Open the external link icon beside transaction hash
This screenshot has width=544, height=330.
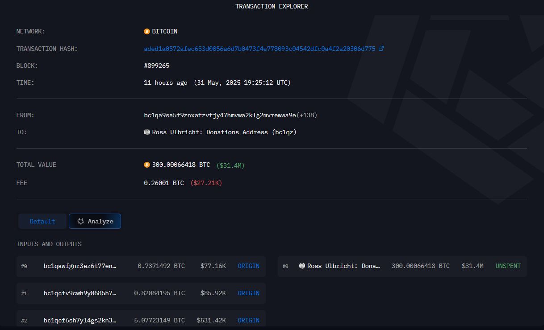(x=381, y=49)
